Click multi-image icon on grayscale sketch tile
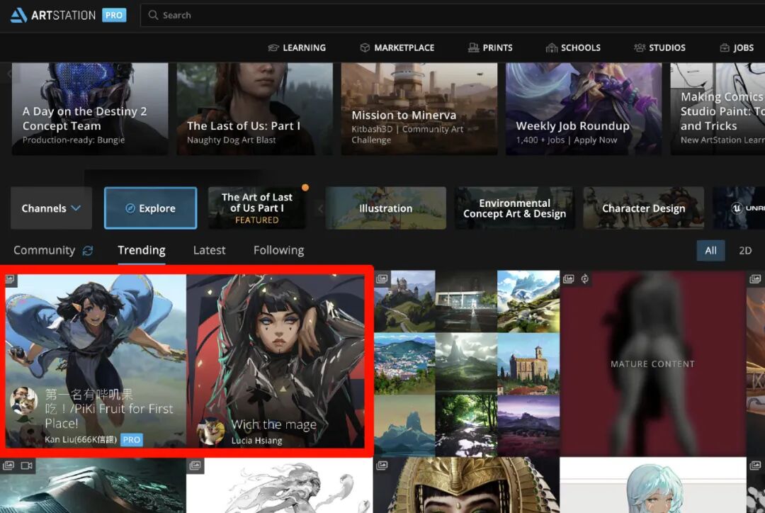The width and height of the screenshot is (765, 513). (195, 465)
